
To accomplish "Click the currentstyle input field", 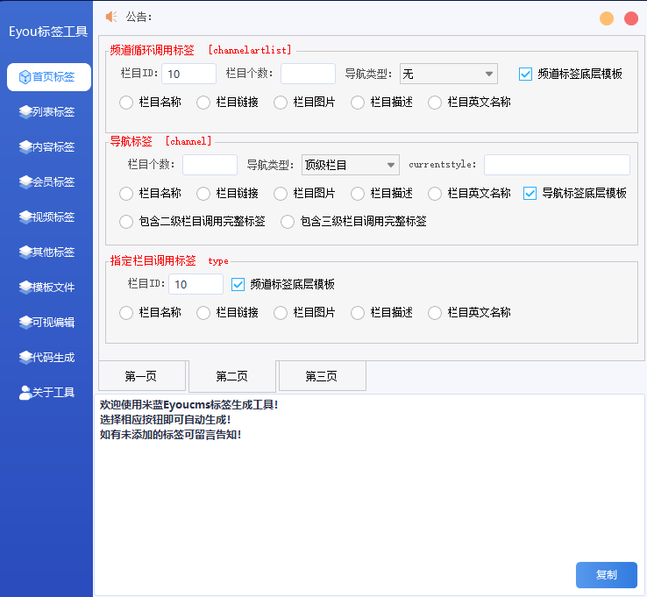I will coord(557,165).
